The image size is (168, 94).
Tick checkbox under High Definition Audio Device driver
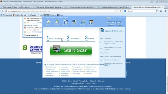tap(25, 23)
